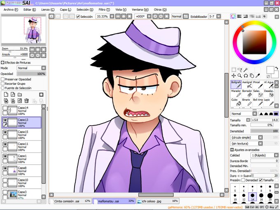Select the Cubo bucket tool
This screenshot has height=210, width=280.
(x=236, y=102)
